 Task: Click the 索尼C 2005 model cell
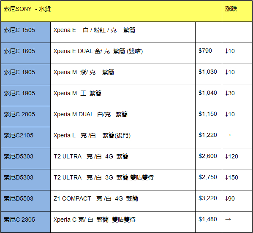25,116
